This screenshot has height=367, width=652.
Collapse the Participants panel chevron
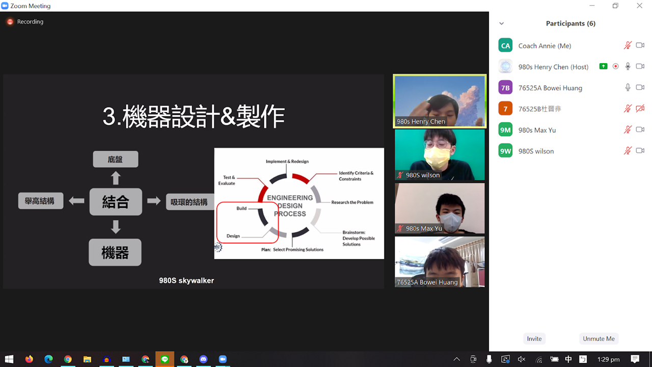tap(502, 23)
